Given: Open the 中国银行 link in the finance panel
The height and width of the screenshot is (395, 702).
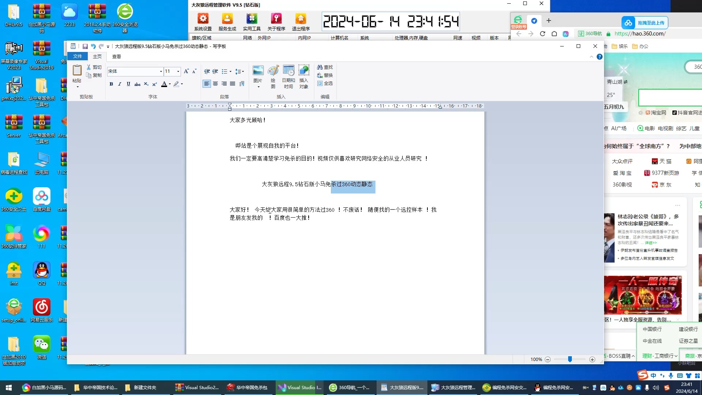Looking at the screenshot, I should pyautogui.click(x=652, y=329).
